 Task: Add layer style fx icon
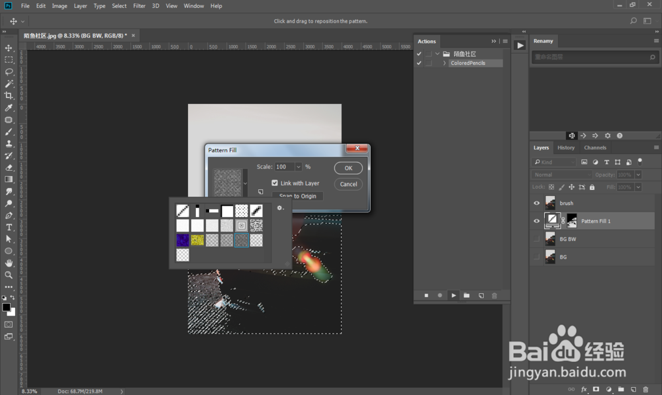(x=584, y=389)
